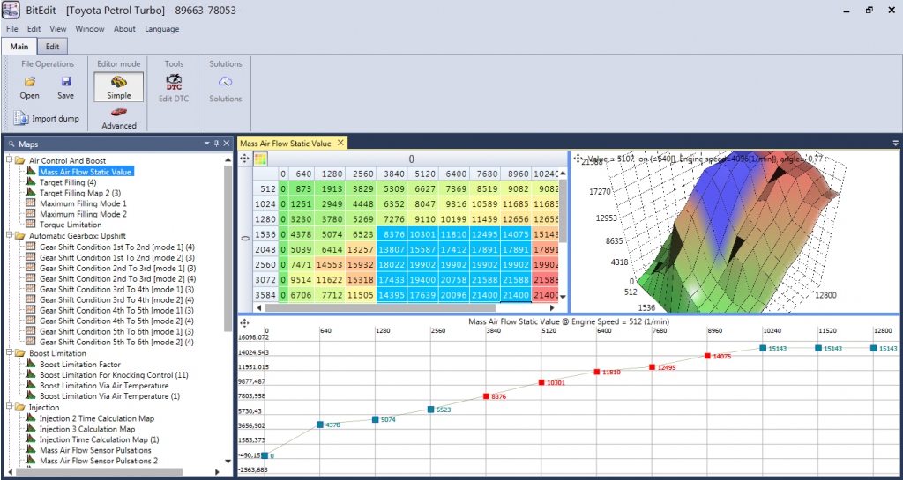Click the Import dump button

click(47, 118)
